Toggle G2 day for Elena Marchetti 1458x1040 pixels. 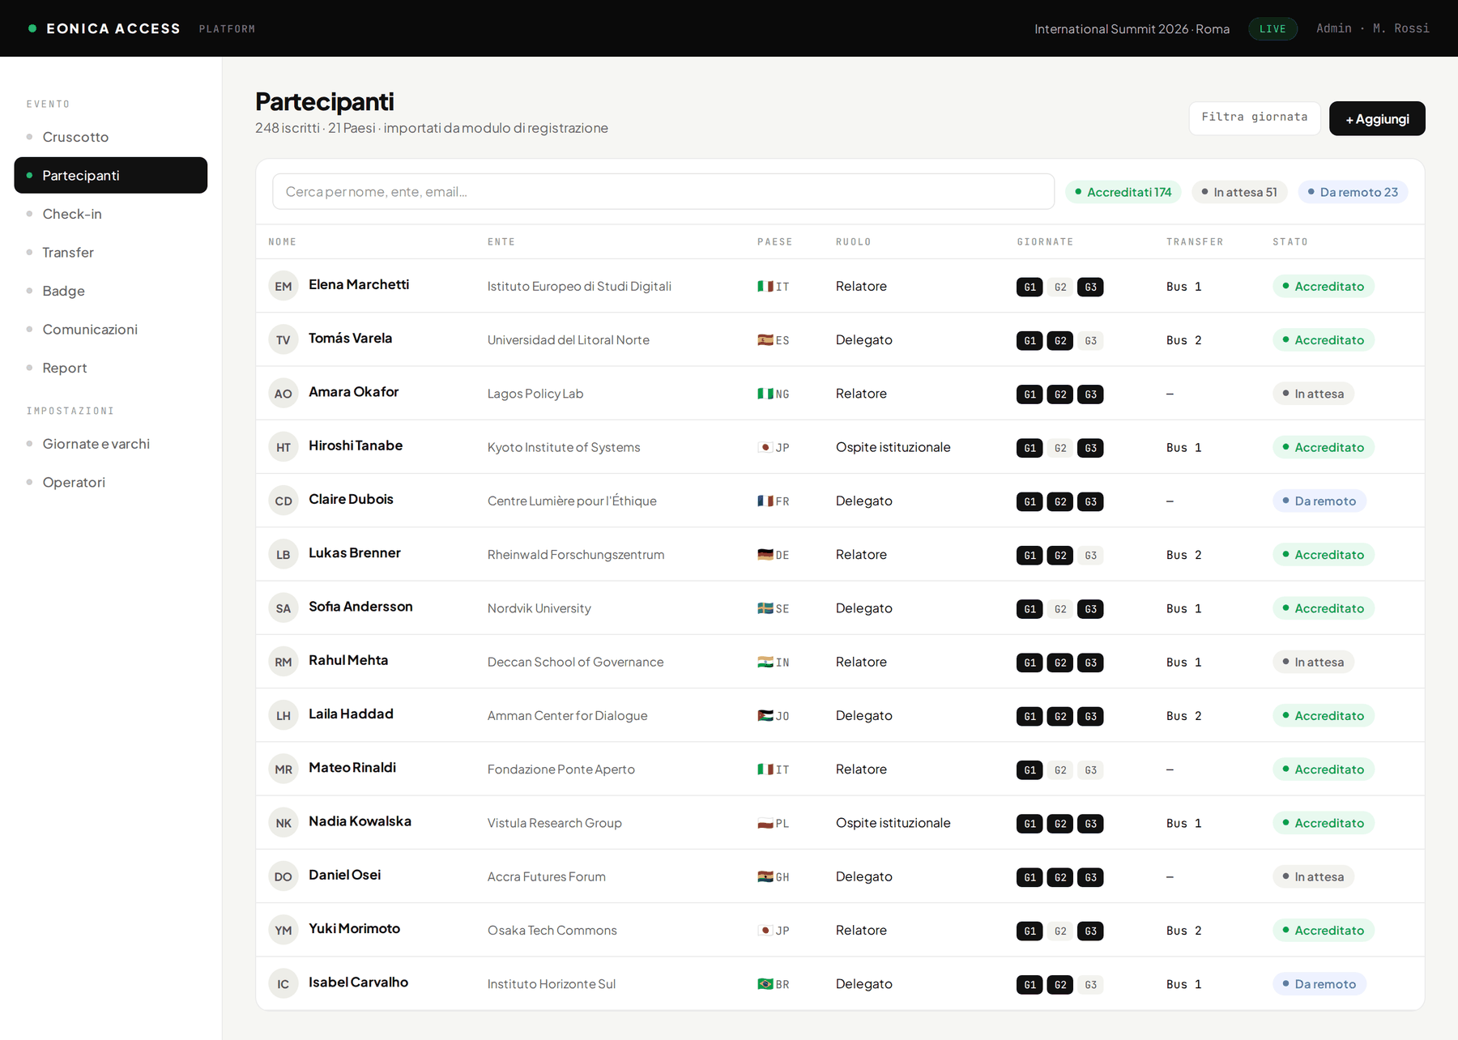tap(1060, 287)
